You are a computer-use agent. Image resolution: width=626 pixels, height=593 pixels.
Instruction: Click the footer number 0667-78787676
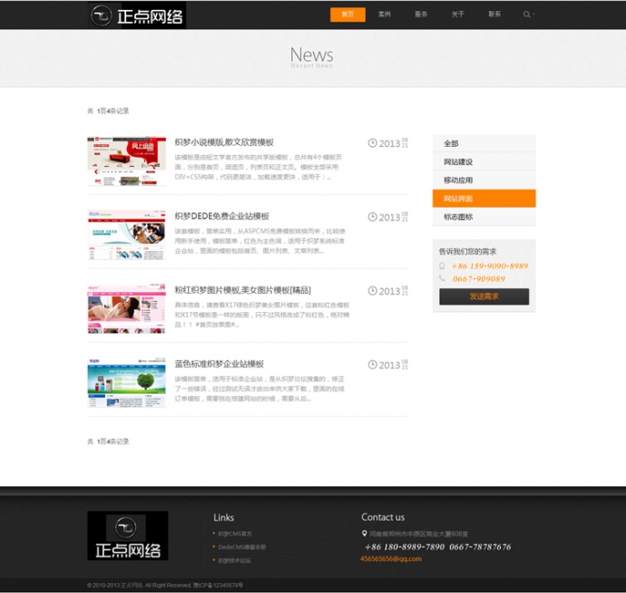[x=480, y=547]
